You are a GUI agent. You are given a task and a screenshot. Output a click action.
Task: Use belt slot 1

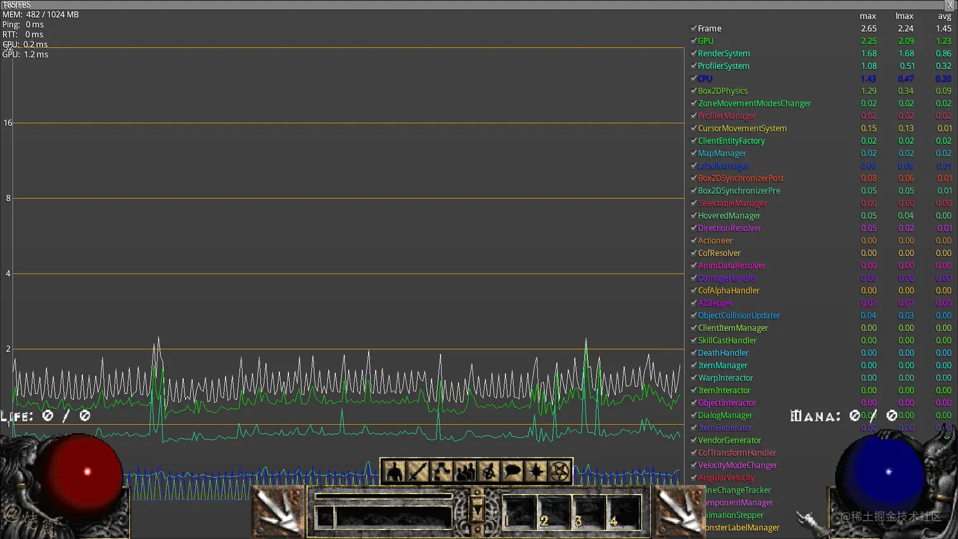click(x=520, y=512)
